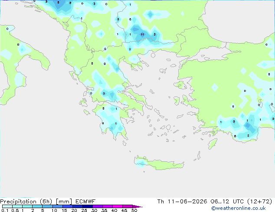Click the legend tick label "25"
The height and width of the screenshot is (212, 275).
tap(84, 210)
